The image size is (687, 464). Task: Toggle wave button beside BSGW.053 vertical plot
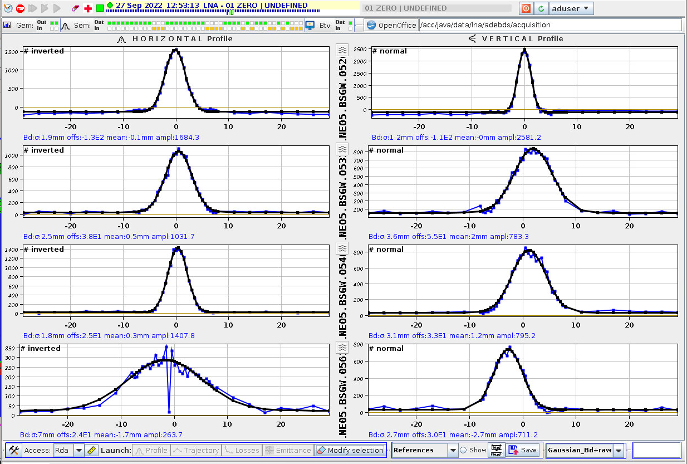point(343,150)
